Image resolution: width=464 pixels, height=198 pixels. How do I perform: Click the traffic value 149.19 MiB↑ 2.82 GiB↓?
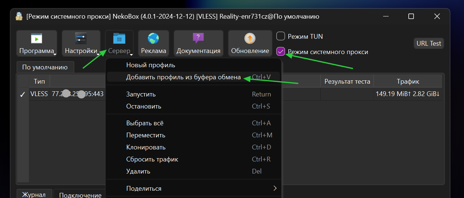[x=408, y=94]
